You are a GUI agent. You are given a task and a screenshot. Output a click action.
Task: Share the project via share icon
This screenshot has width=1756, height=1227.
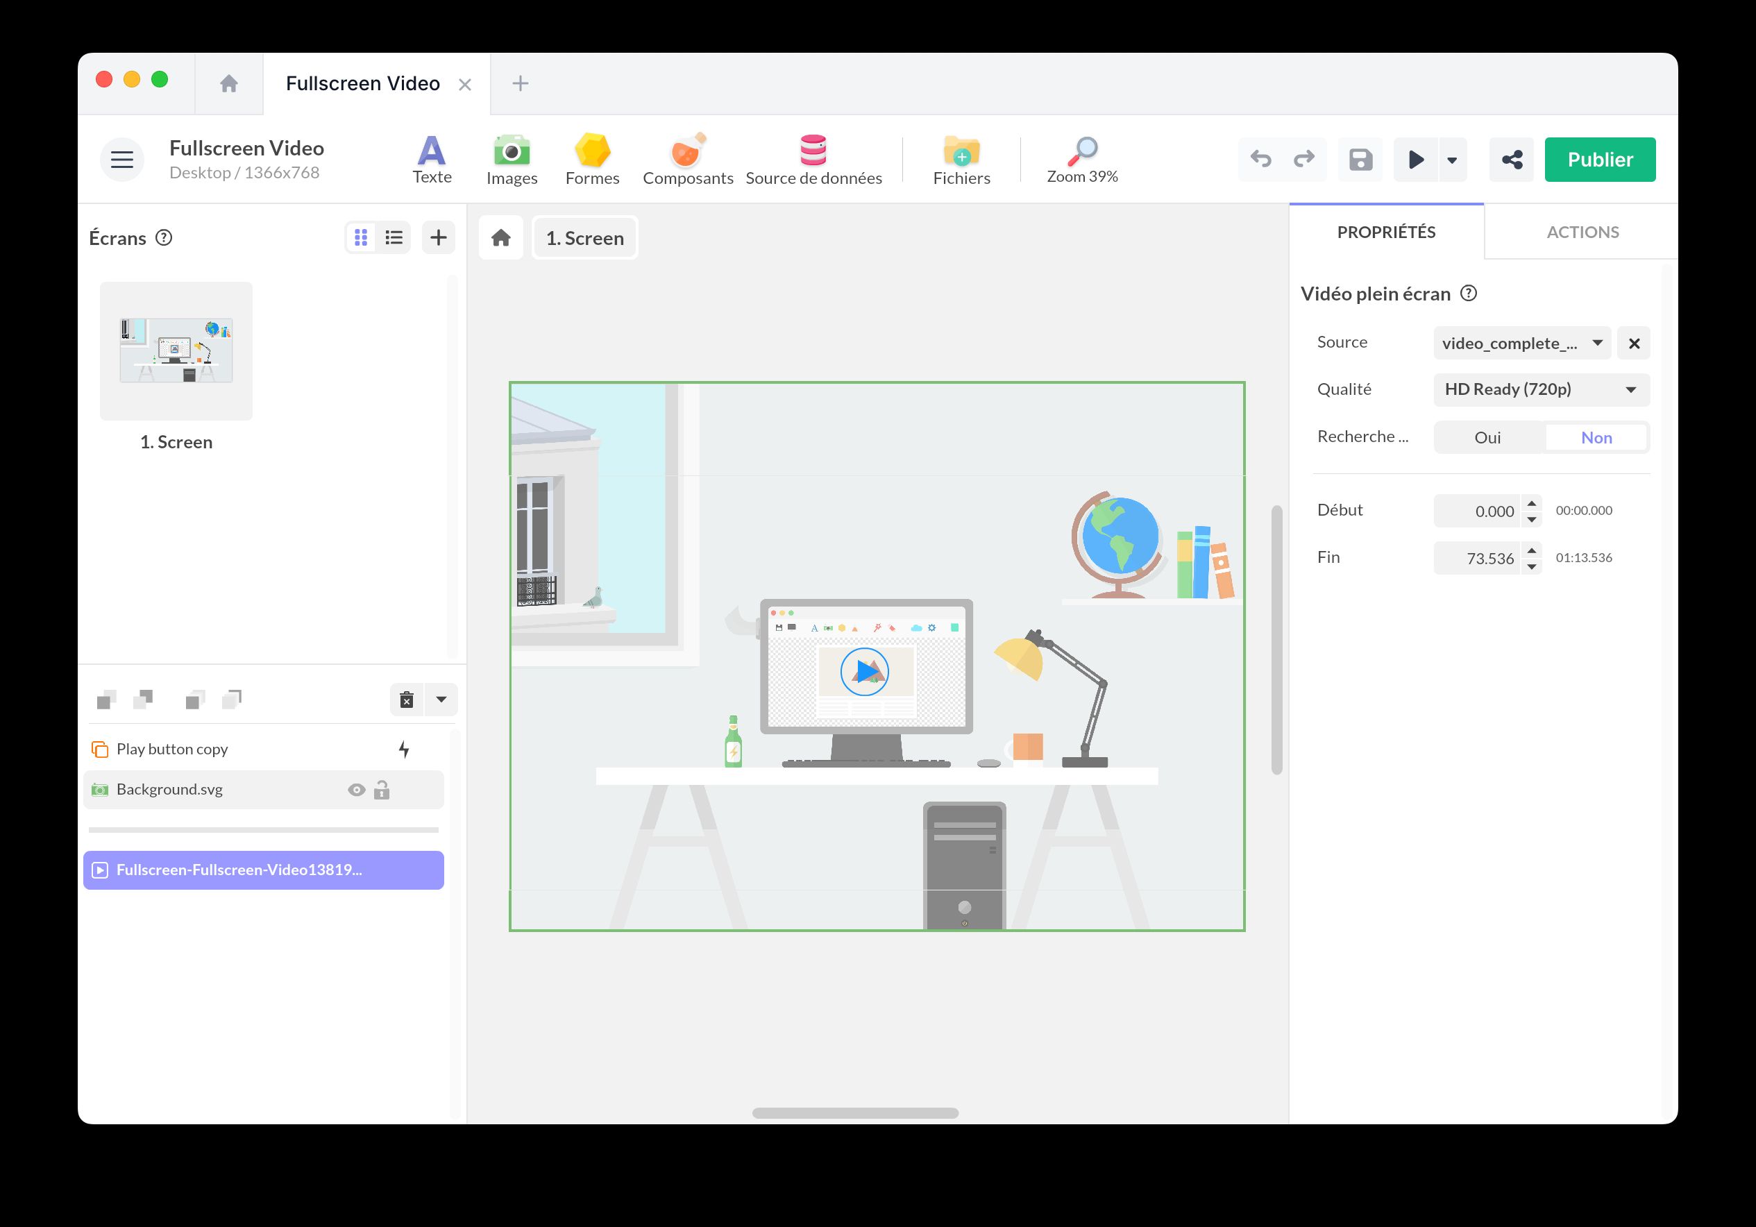tap(1511, 159)
